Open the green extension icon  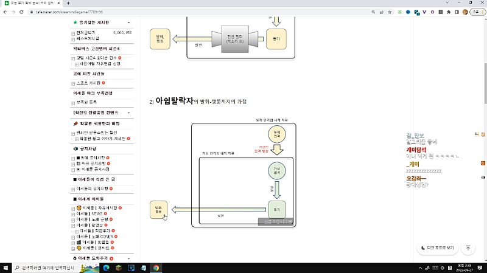[x=400, y=12]
